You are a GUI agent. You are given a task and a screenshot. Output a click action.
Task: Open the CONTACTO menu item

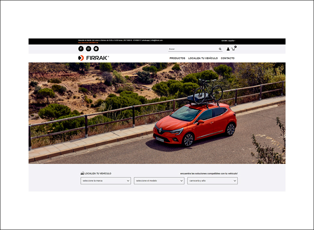227,58
